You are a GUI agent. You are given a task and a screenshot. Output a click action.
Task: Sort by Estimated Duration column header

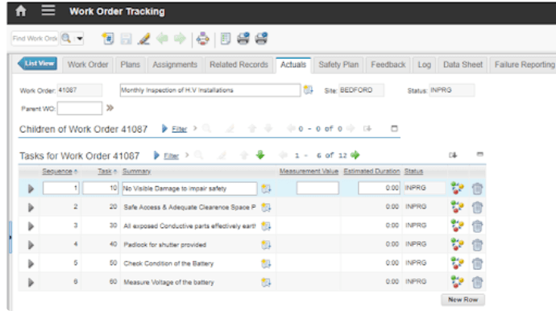[371, 172]
